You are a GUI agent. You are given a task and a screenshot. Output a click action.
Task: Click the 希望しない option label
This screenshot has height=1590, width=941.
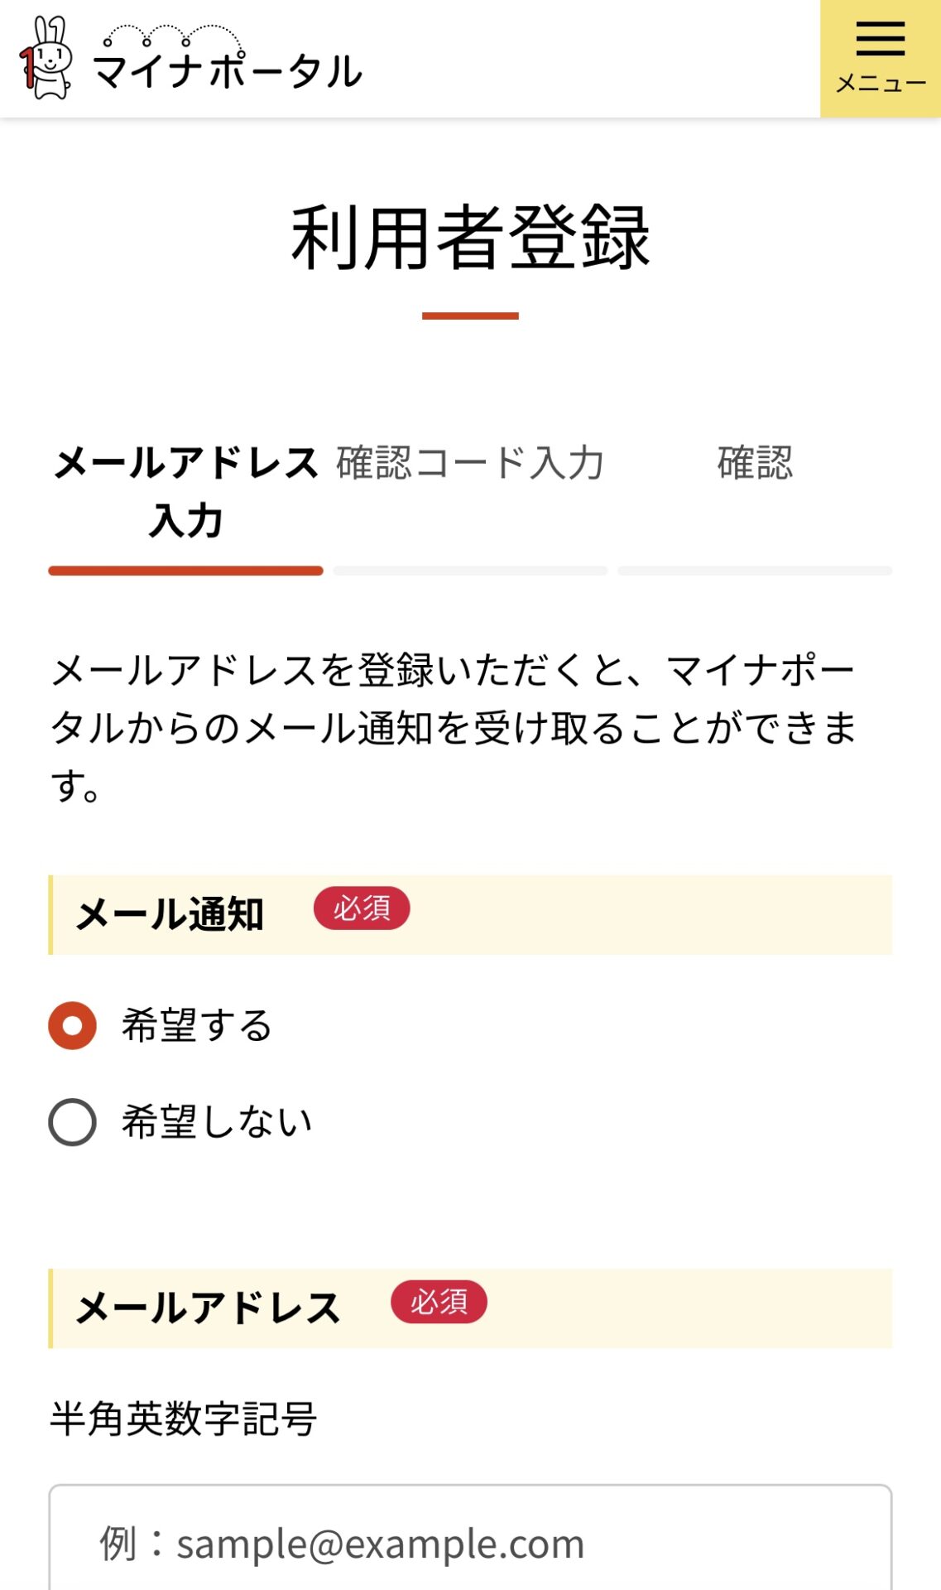tap(217, 1122)
